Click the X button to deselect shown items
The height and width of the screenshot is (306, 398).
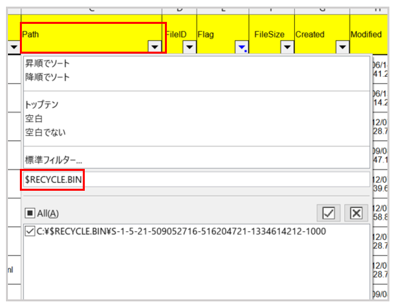(356, 213)
